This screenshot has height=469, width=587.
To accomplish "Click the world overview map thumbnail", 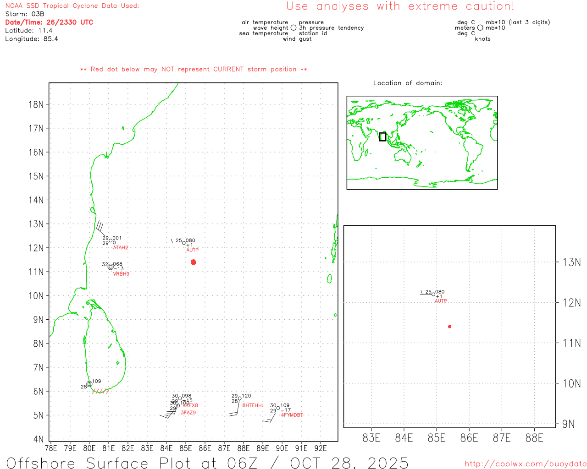I will click(x=422, y=143).
